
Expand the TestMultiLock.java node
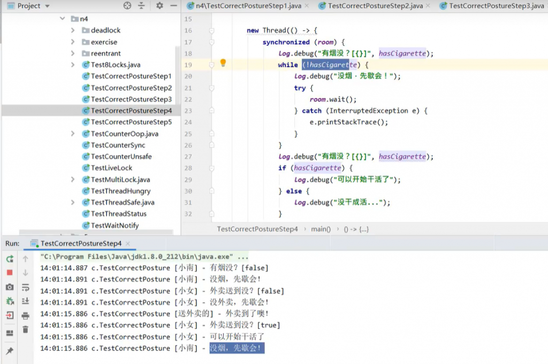[73, 180]
